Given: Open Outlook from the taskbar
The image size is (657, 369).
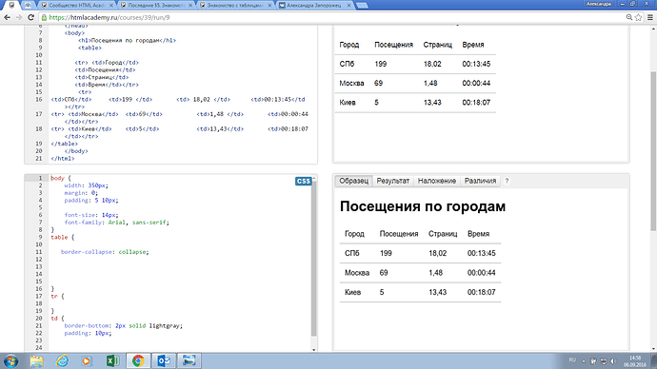Looking at the screenshot, I should click(164, 360).
